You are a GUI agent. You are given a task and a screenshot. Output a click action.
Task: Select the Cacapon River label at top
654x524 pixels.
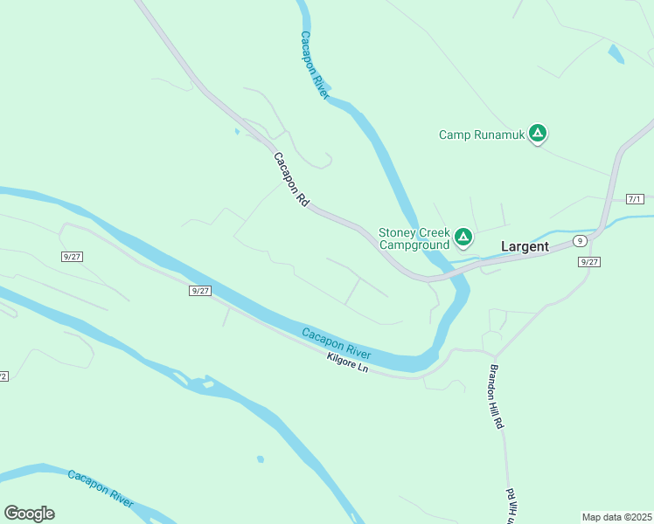coord(315,65)
